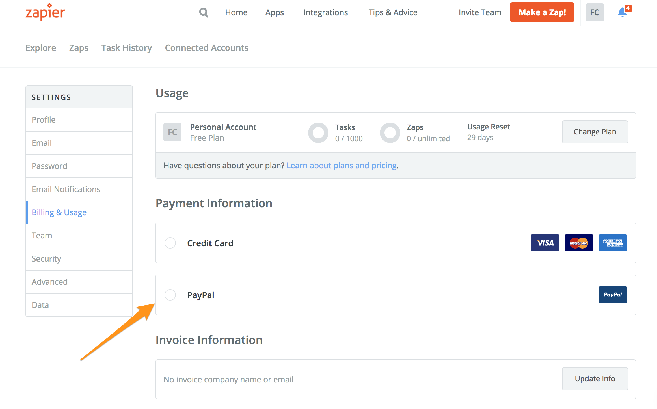The width and height of the screenshot is (657, 409).
Task: Click the Zapier logo icon
Action: click(45, 12)
